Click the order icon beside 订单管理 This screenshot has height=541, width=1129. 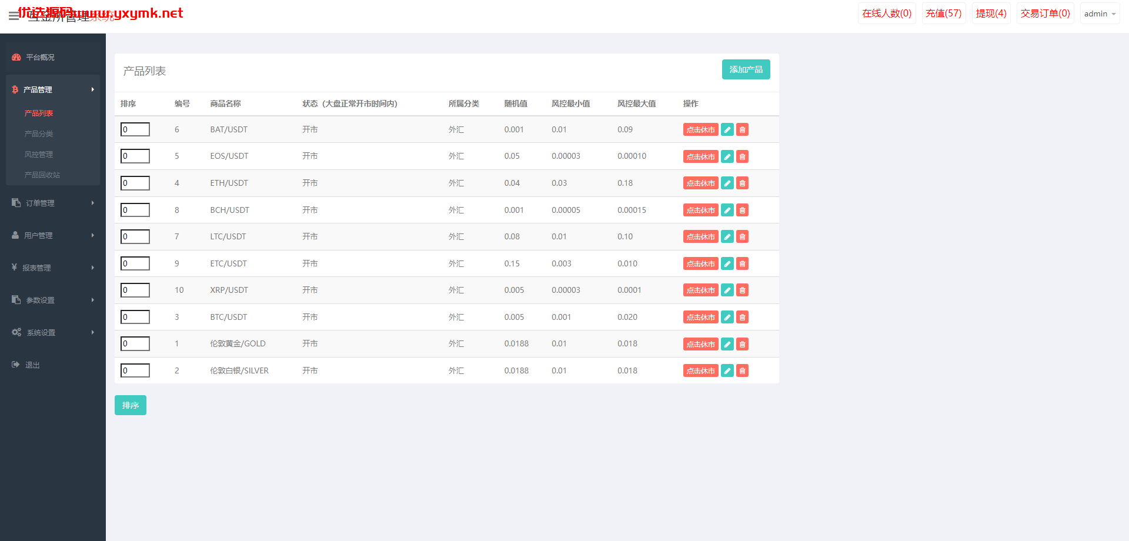pyautogui.click(x=16, y=202)
